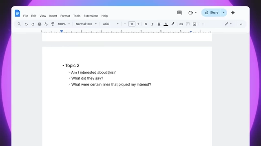The height and width of the screenshot is (146, 261).
Task: Click the font size field
Action: pos(132,24)
